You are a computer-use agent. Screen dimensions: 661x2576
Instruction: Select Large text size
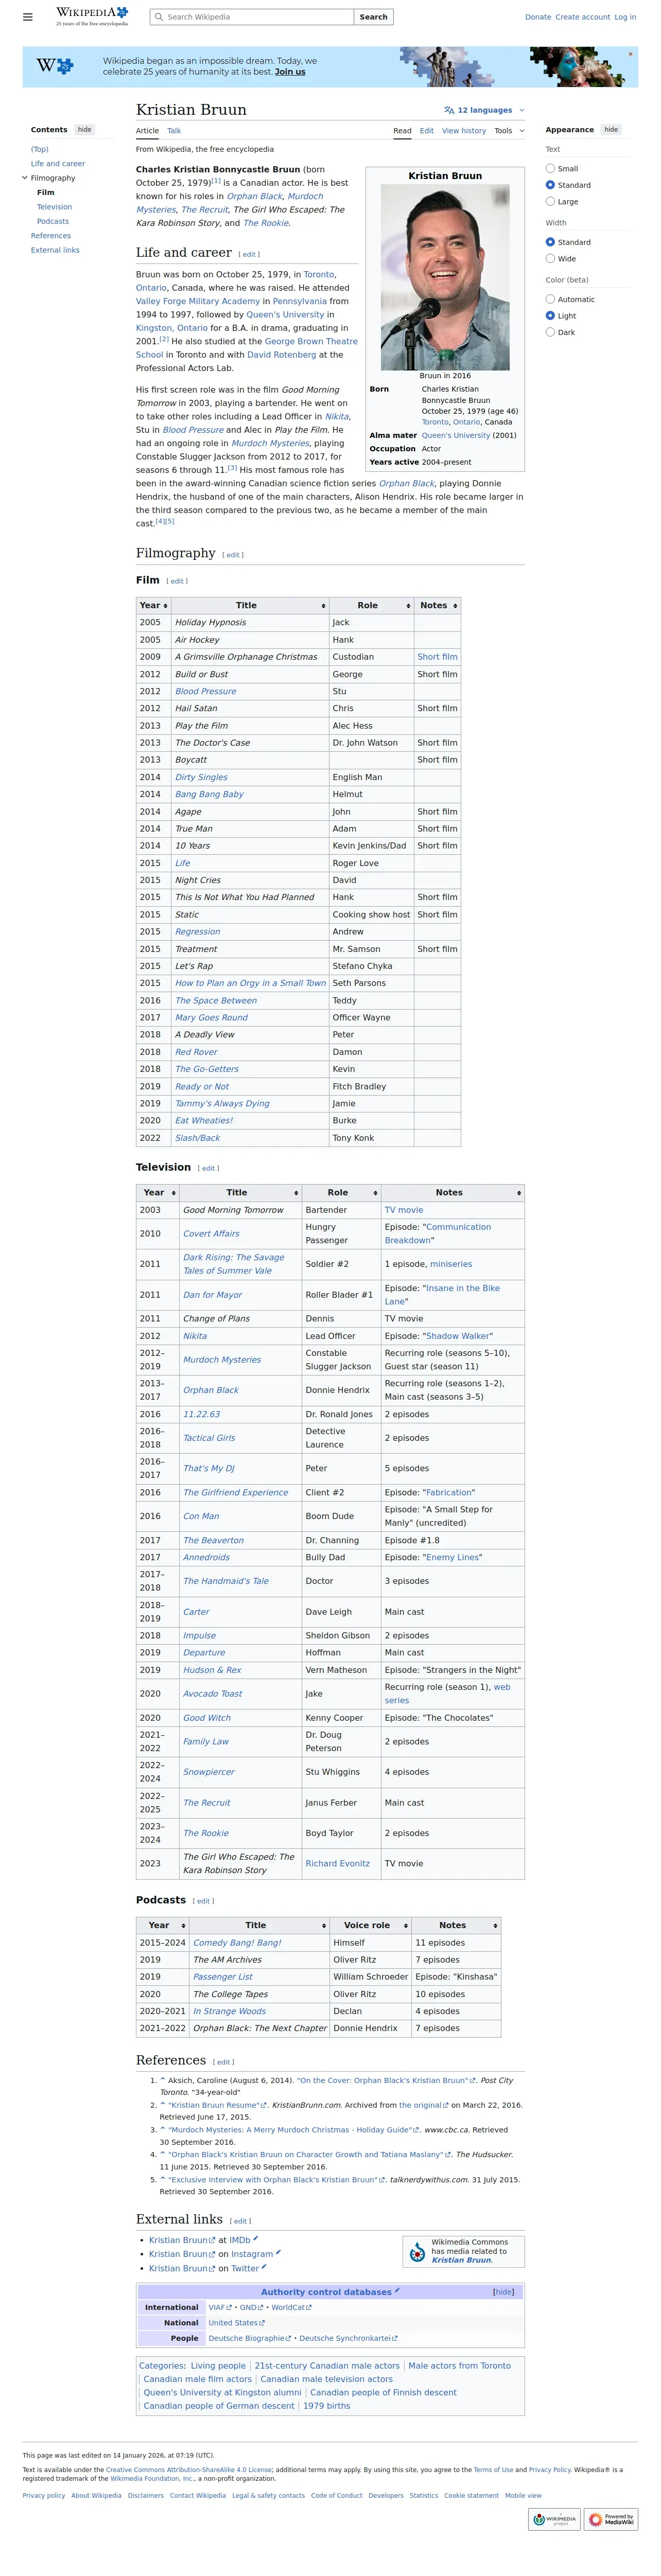coord(550,202)
